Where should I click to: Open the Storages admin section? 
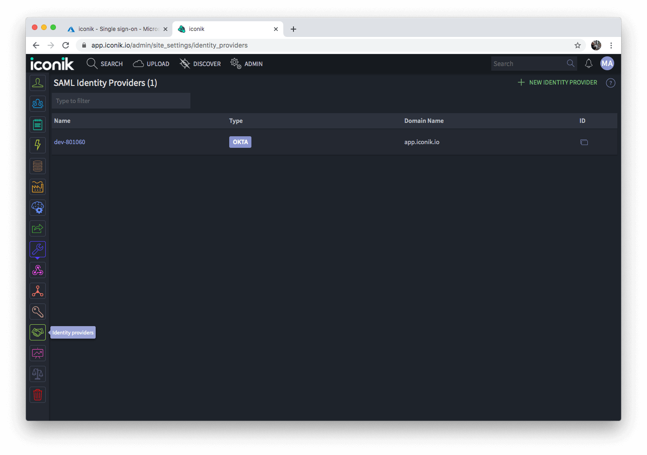click(x=37, y=166)
